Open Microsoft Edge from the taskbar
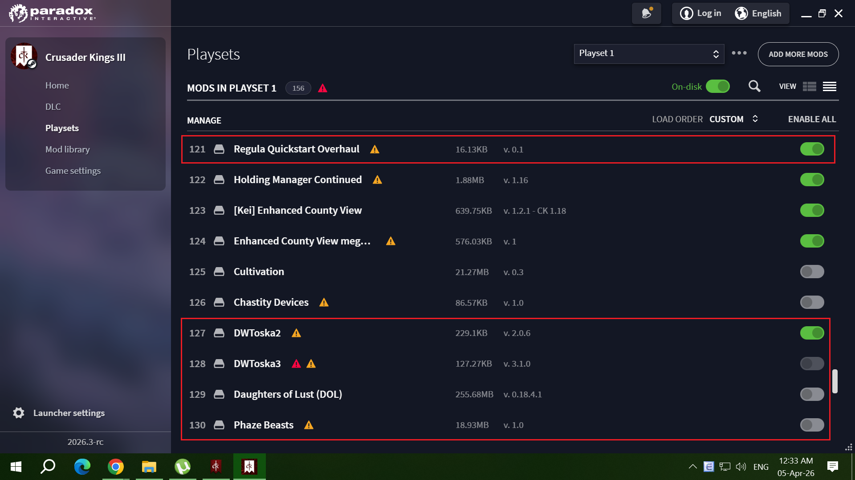Screen dimensions: 855x480 tap(82, 467)
